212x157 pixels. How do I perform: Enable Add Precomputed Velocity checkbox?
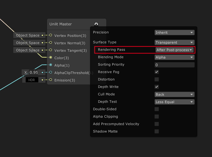157,124
